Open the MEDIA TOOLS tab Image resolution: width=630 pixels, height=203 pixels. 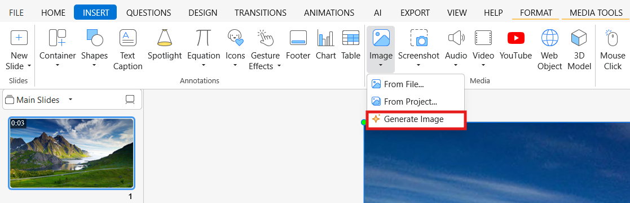(596, 13)
